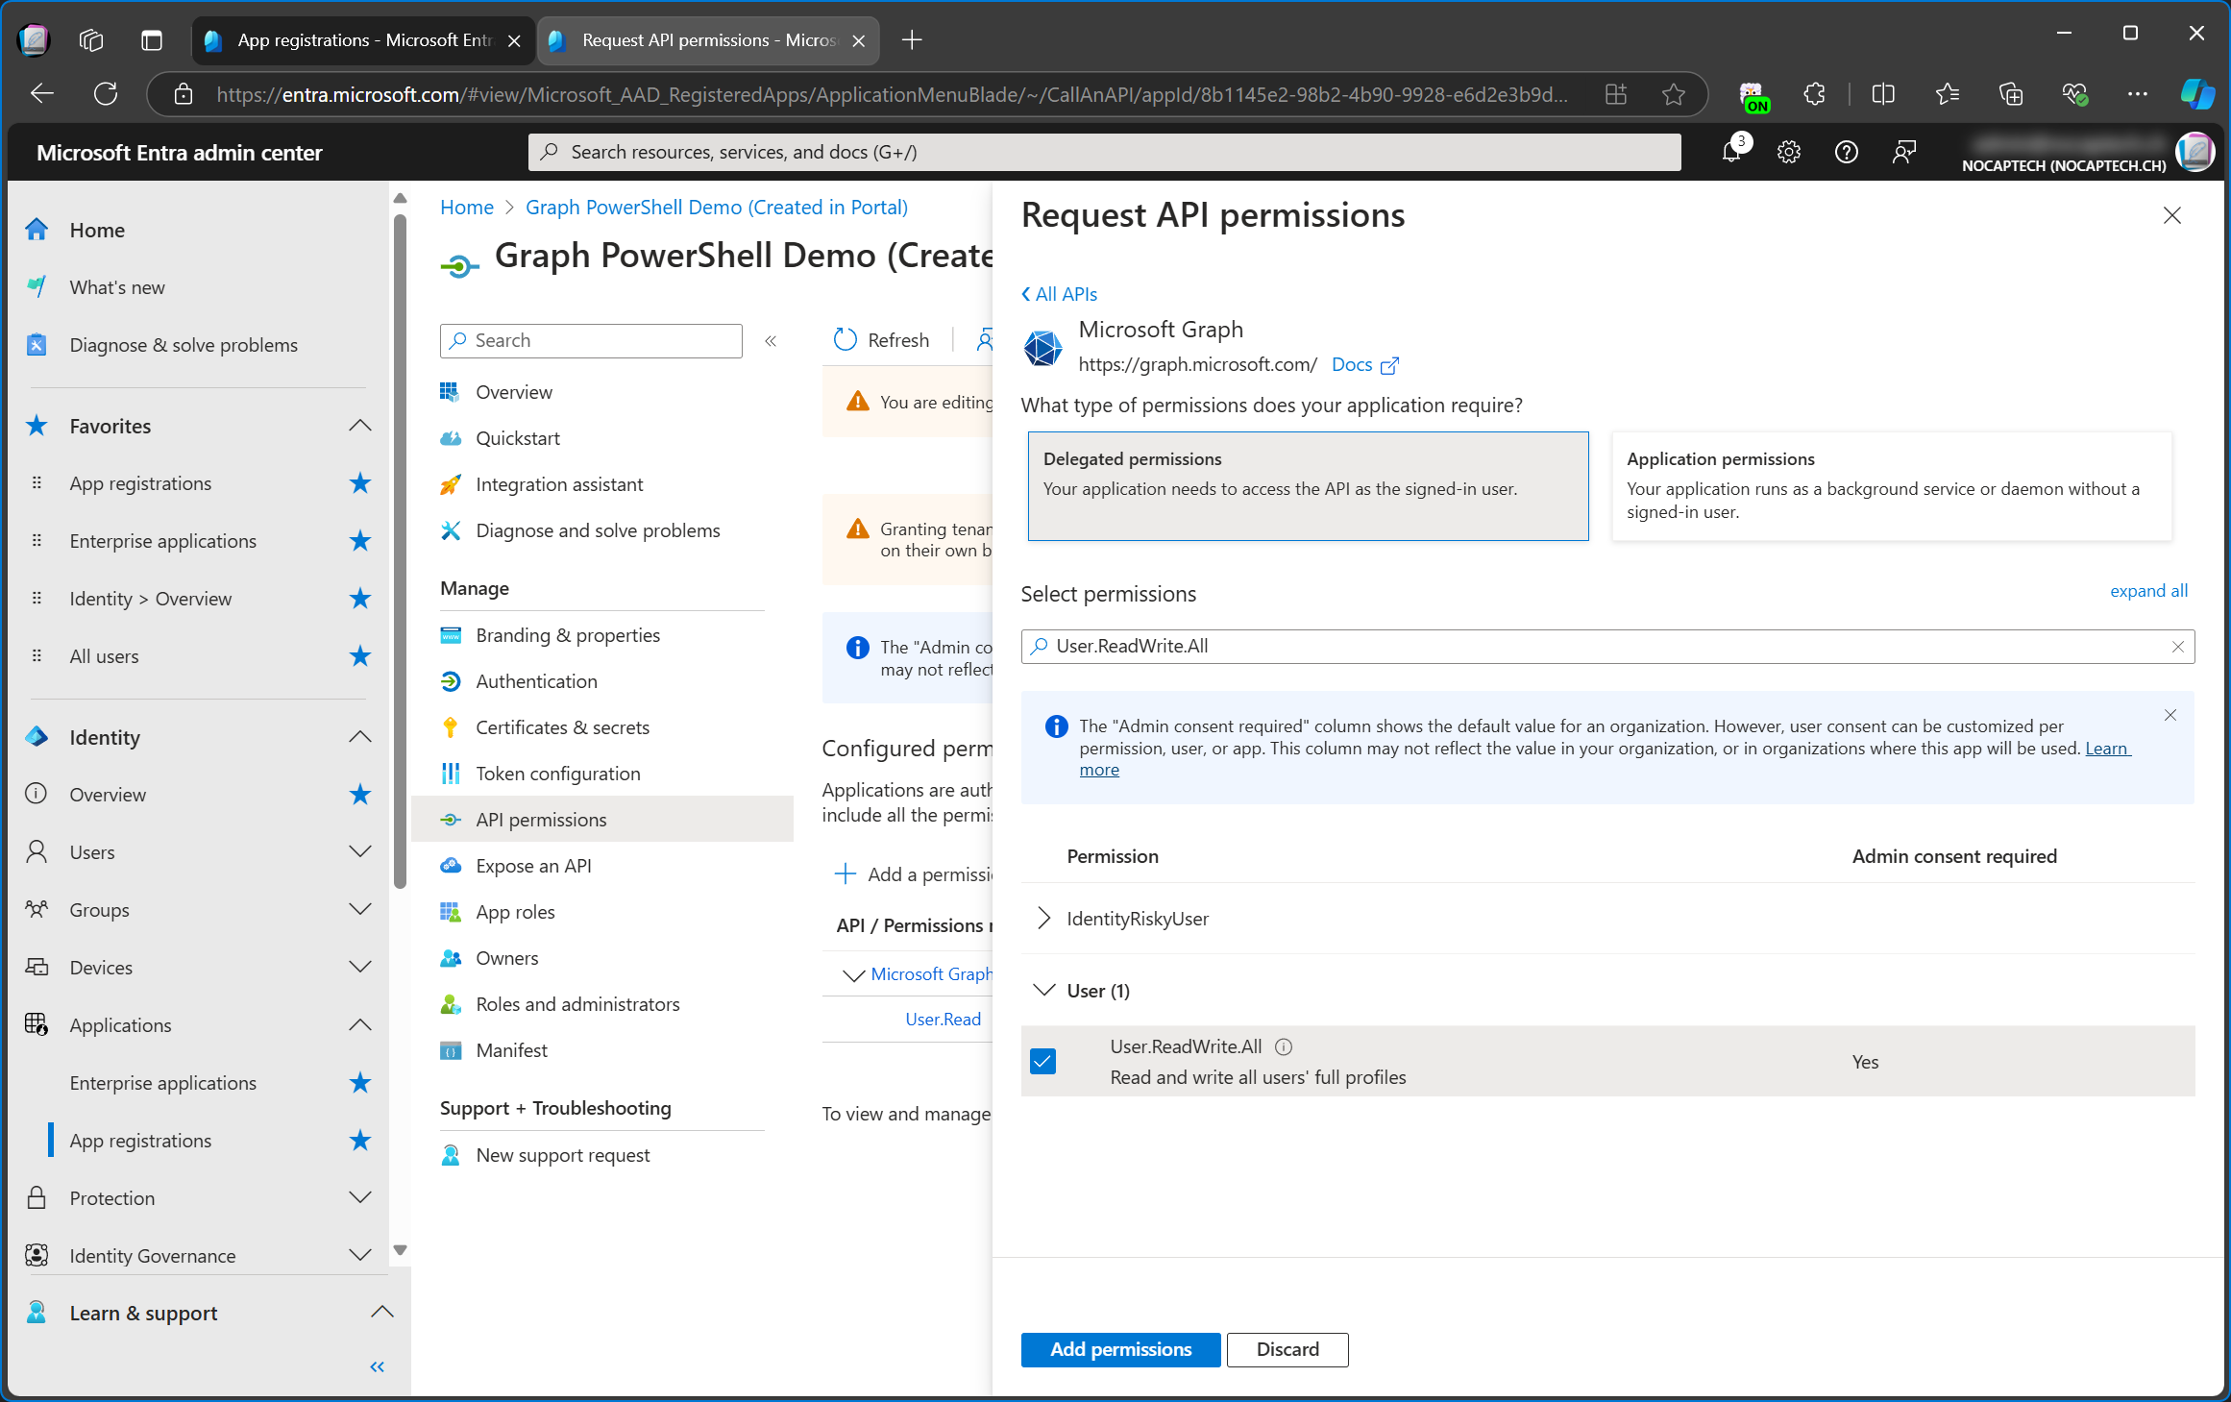Viewport: 2231px width, 1402px height.
Task: Toggle the User.ReadWrite.All checkbox
Action: pyautogui.click(x=1042, y=1060)
